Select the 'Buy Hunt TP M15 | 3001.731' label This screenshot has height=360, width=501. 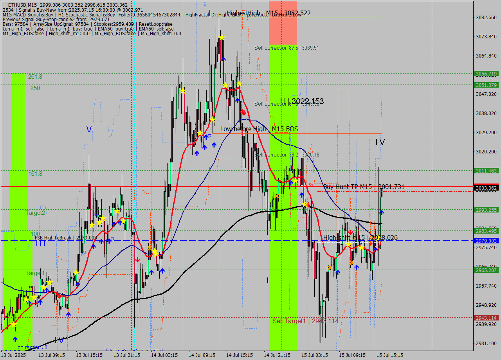click(x=364, y=187)
